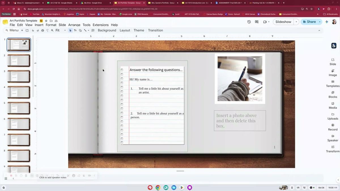Open the Format menu
The image size is (340, 191).
click(x=51, y=25)
